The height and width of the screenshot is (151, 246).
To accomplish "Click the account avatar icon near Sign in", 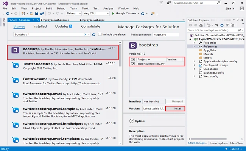I will (242, 8).
